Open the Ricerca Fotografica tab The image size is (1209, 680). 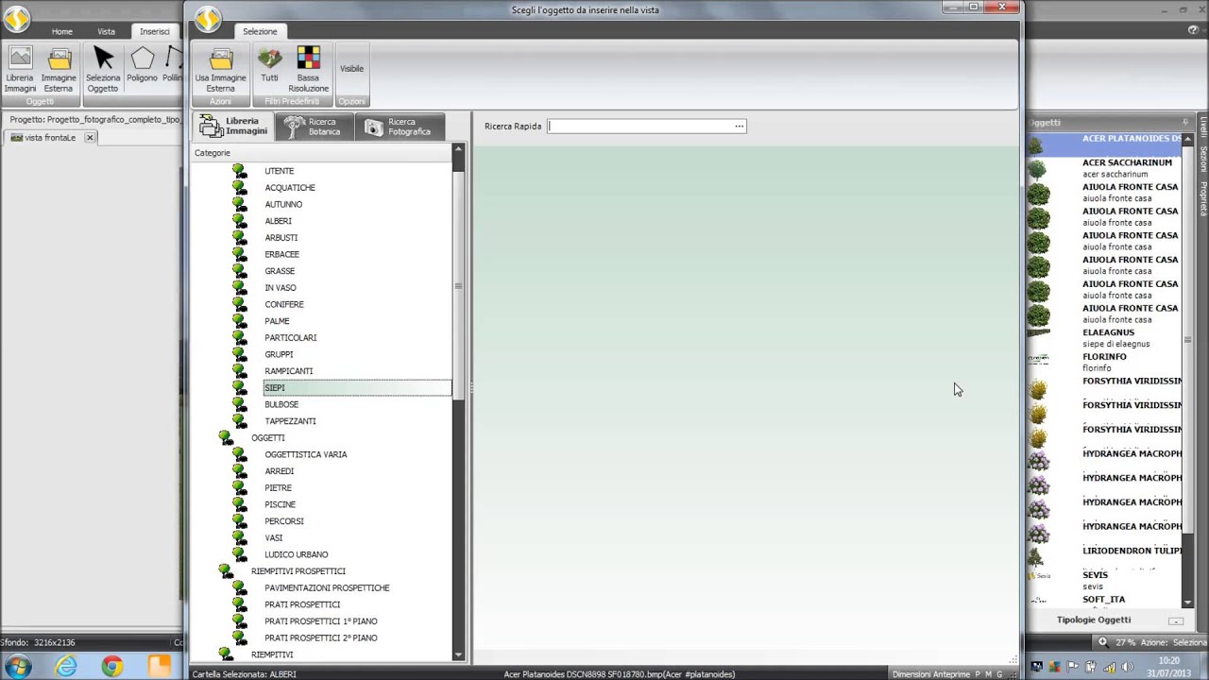(x=399, y=127)
